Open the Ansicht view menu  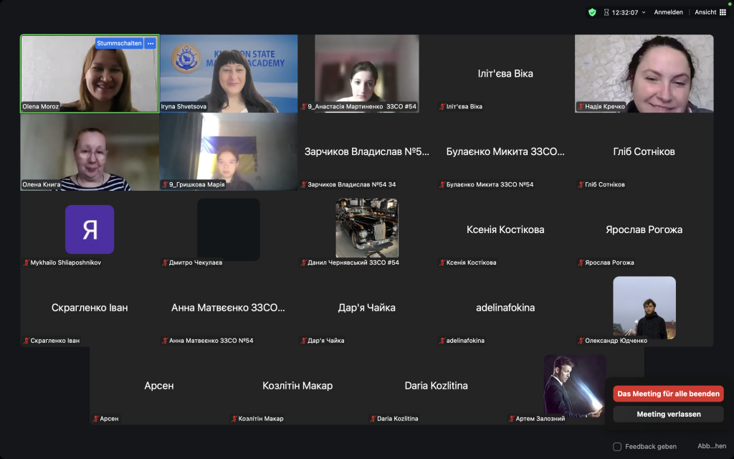(705, 12)
